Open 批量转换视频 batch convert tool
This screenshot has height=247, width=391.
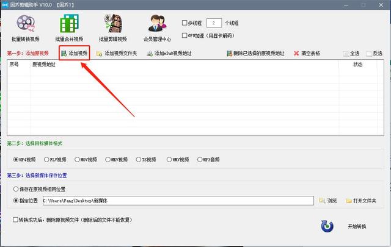[26, 27]
